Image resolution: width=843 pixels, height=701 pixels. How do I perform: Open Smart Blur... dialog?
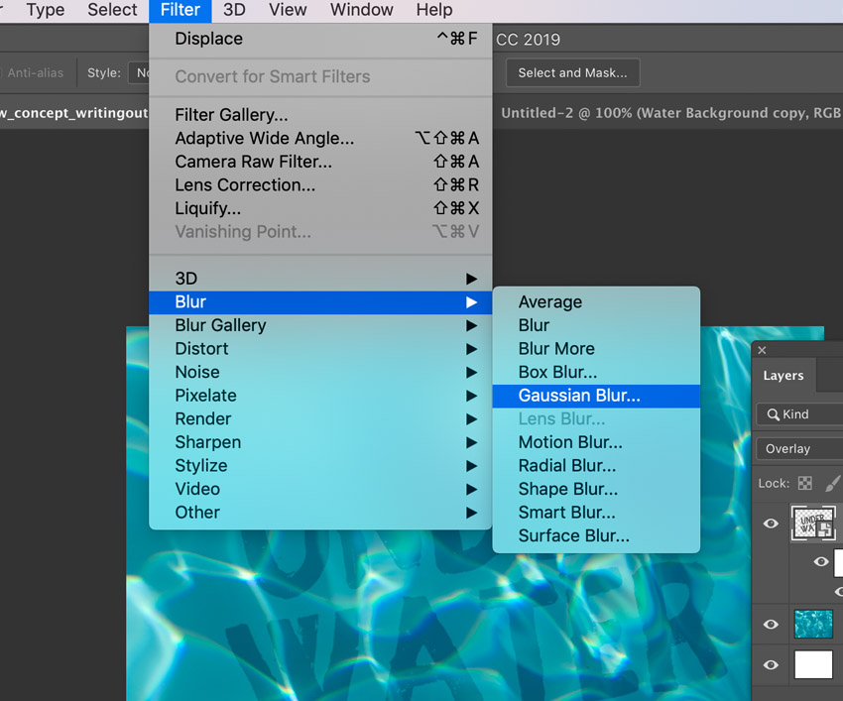point(596,513)
